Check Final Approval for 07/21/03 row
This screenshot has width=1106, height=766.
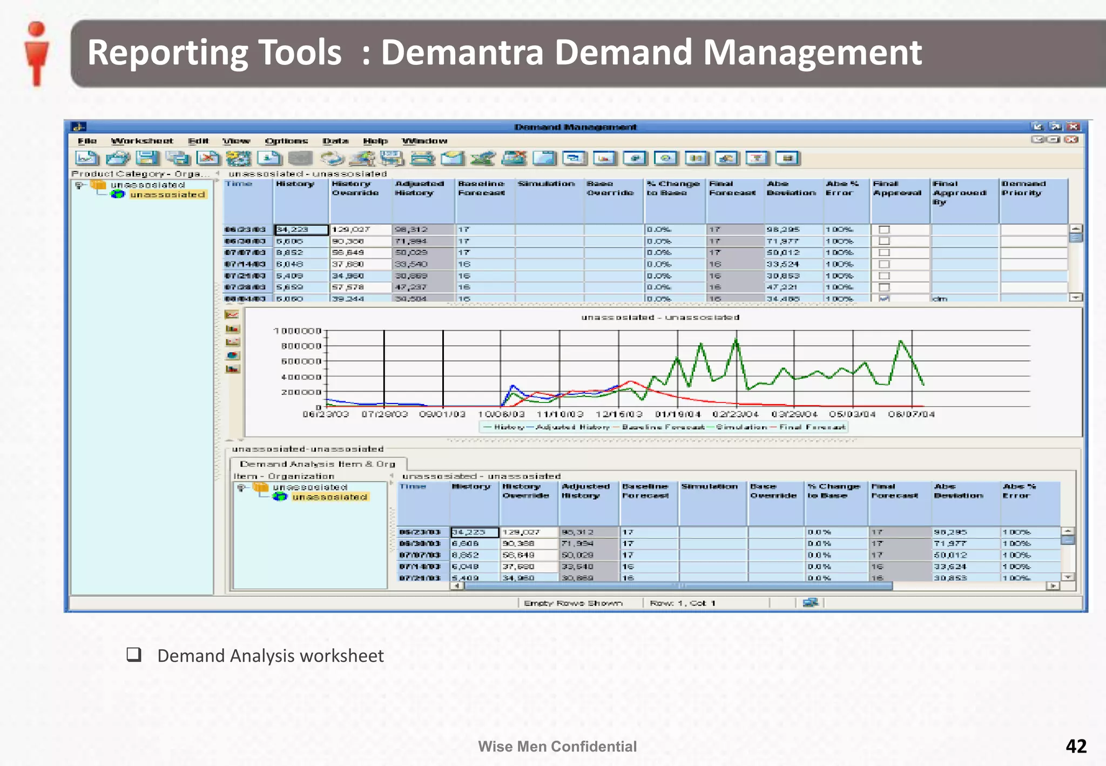point(884,276)
